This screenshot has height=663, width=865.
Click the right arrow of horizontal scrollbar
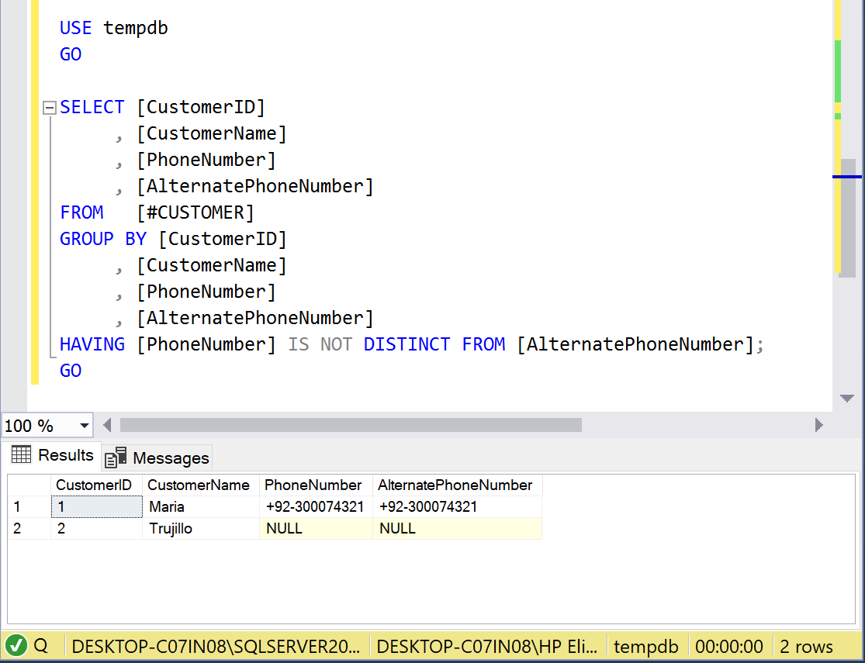(x=818, y=425)
